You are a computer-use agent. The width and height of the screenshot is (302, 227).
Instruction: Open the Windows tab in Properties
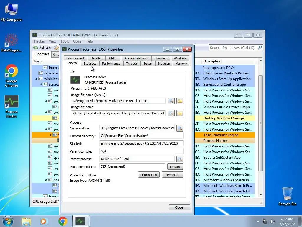pos(180,58)
